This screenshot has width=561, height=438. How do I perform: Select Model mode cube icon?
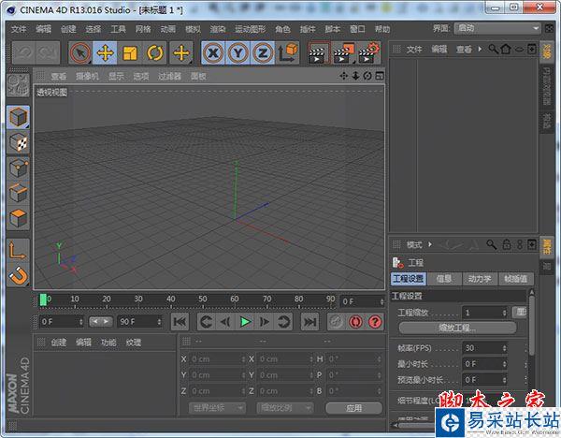click(x=18, y=118)
